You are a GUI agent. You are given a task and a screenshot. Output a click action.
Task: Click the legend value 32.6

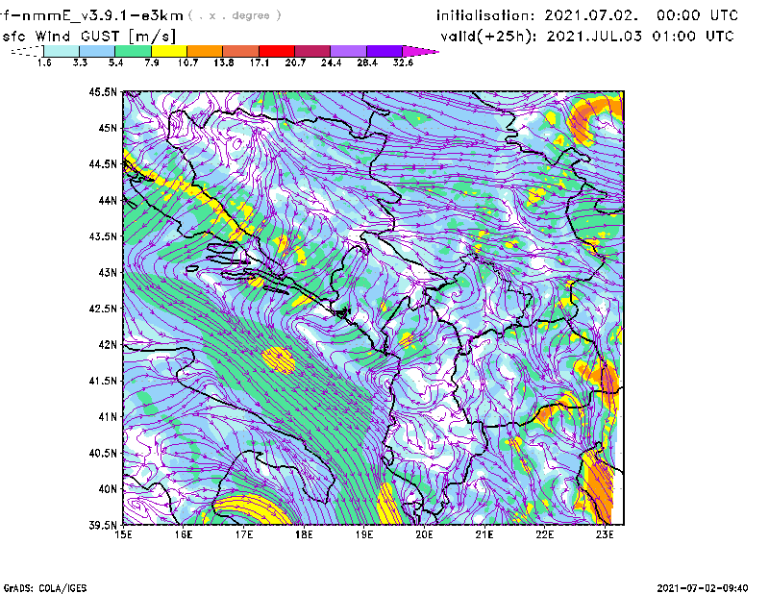click(403, 62)
